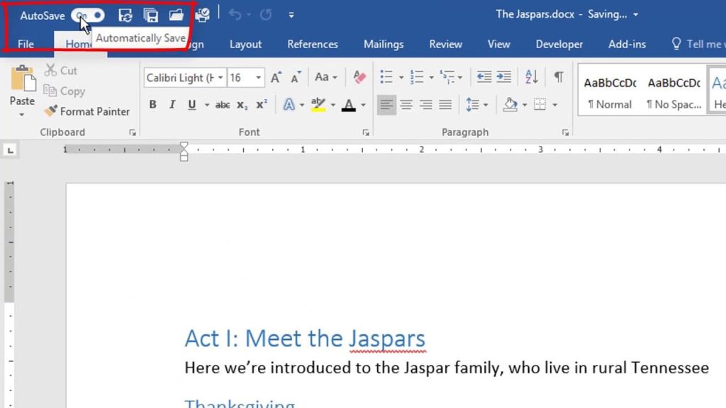Screen dimensions: 726x408
Task: Apply superscript formatting
Action: click(x=262, y=105)
